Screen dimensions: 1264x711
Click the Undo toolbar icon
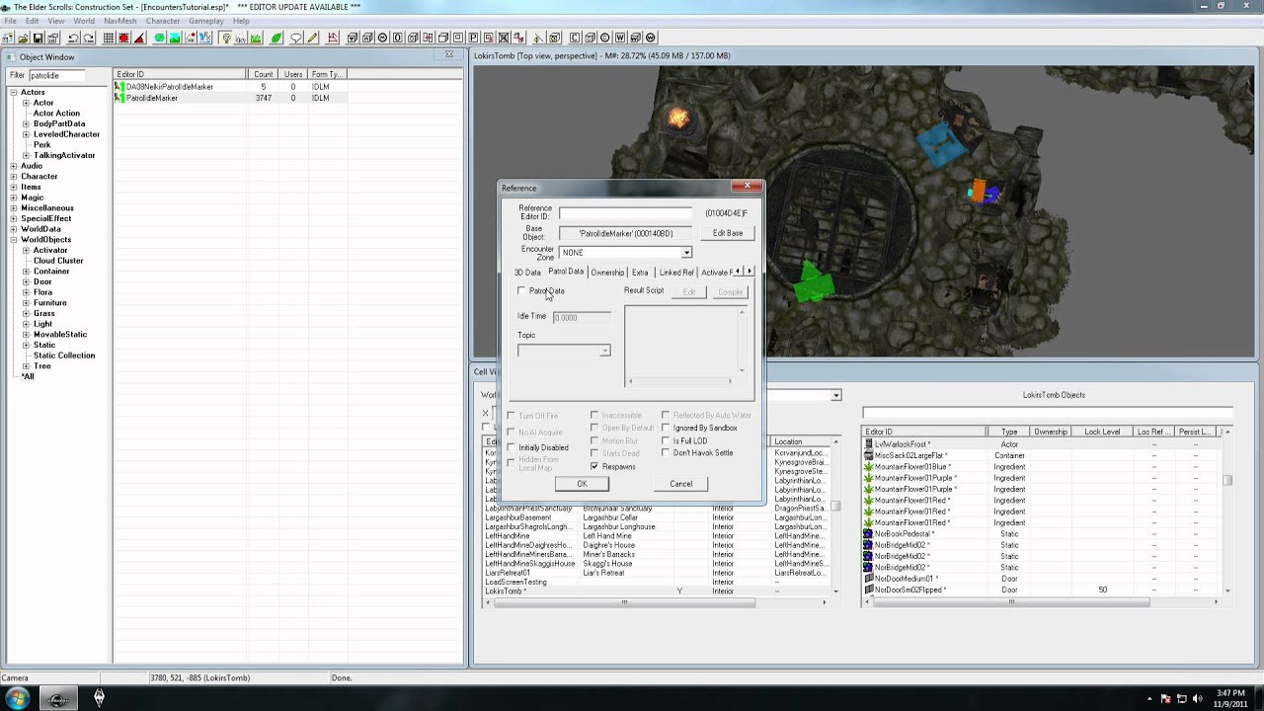click(x=73, y=39)
